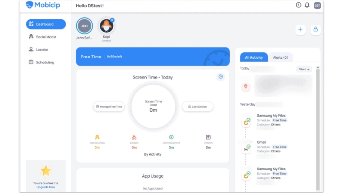Select the Entertainment category icon

tap(171, 137)
